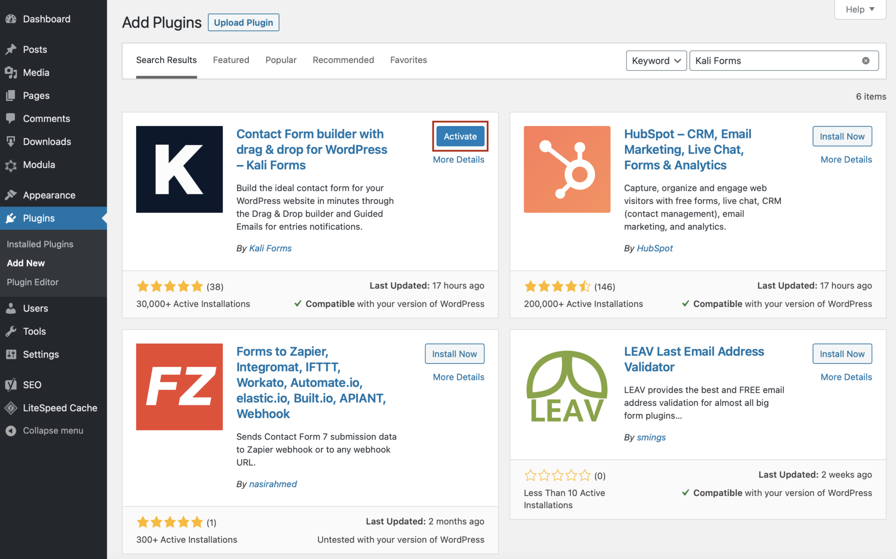The width and height of the screenshot is (896, 559).
Task: Open Posts via the pushpin icon
Action: [x=11, y=49]
